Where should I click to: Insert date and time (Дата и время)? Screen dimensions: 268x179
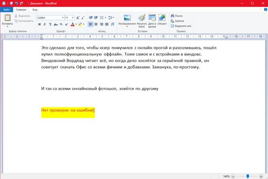152,20
